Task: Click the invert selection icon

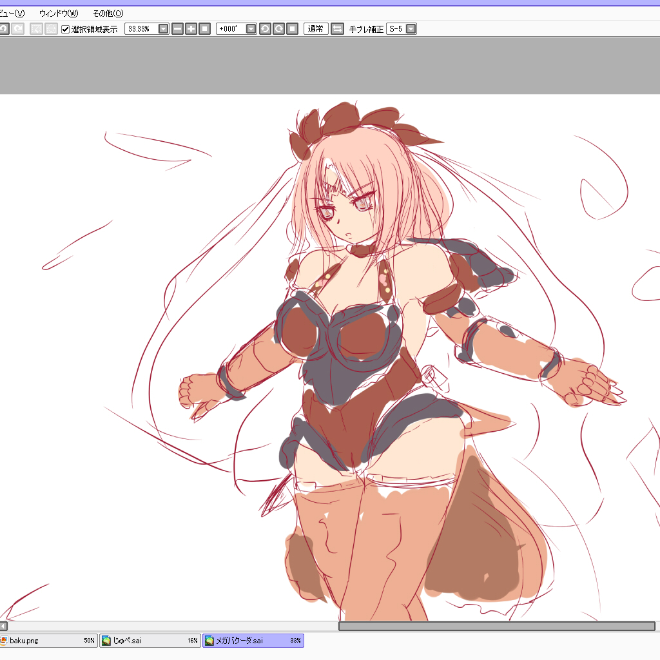Action: 51,29
